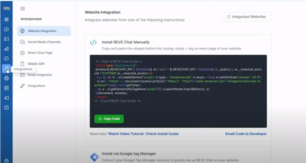Open the Check Install Guide link
This screenshot has height=163, width=306.
(x=162, y=134)
